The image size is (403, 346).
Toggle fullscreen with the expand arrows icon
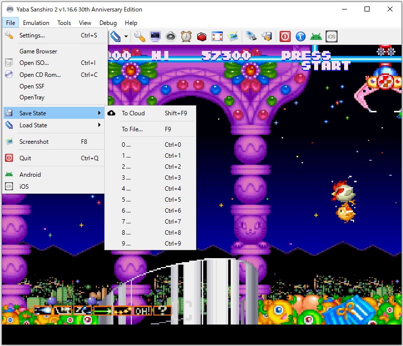pyautogui.click(x=217, y=36)
